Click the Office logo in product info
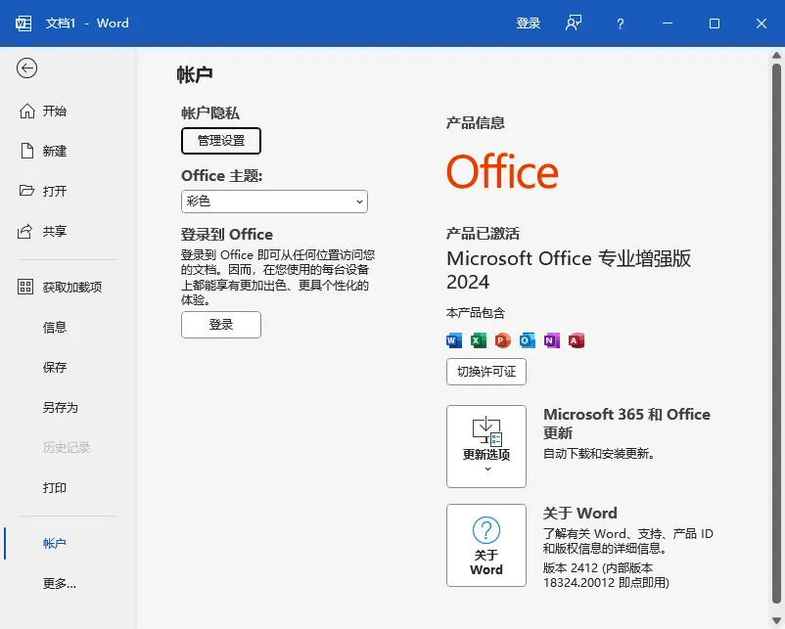Image resolution: width=785 pixels, height=629 pixels. tap(502, 171)
